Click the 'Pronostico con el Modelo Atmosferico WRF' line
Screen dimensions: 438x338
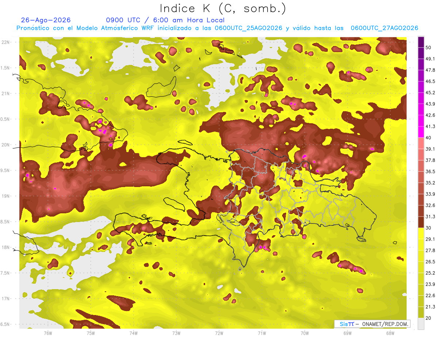click(217, 28)
